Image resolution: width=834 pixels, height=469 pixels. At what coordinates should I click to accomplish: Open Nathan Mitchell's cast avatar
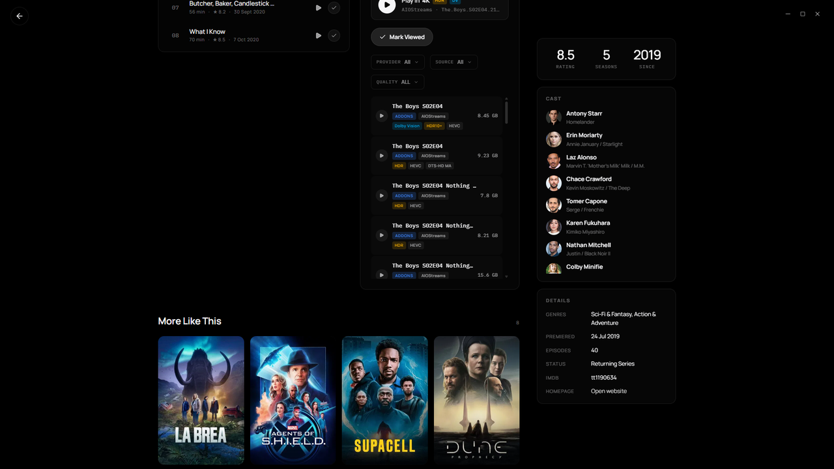point(554,249)
